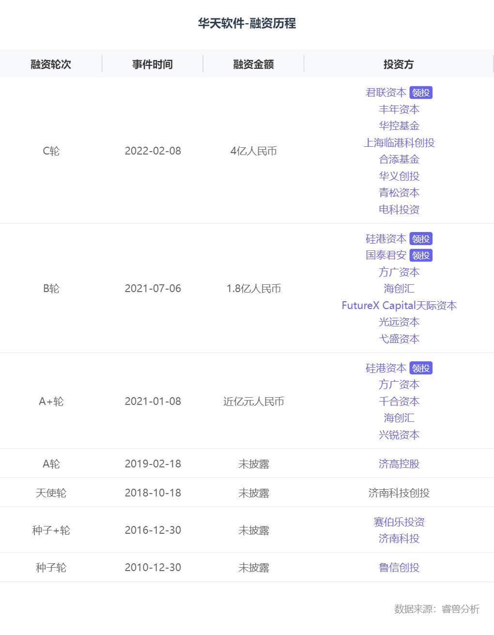The width and height of the screenshot is (494, 635).
Task: Click the 合添基金 investor link
Action: pyautogui.click(x=399, y=159)
